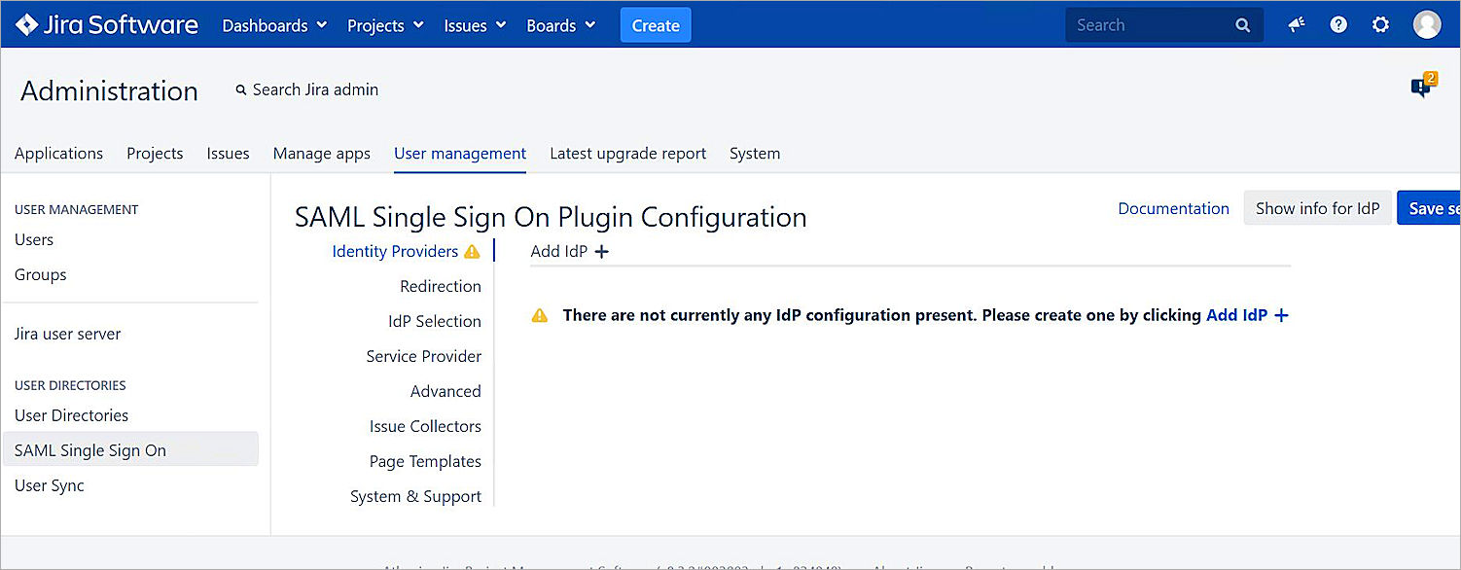
Task: Expand the Projects dropdown menu
Action: coord(385,25)
